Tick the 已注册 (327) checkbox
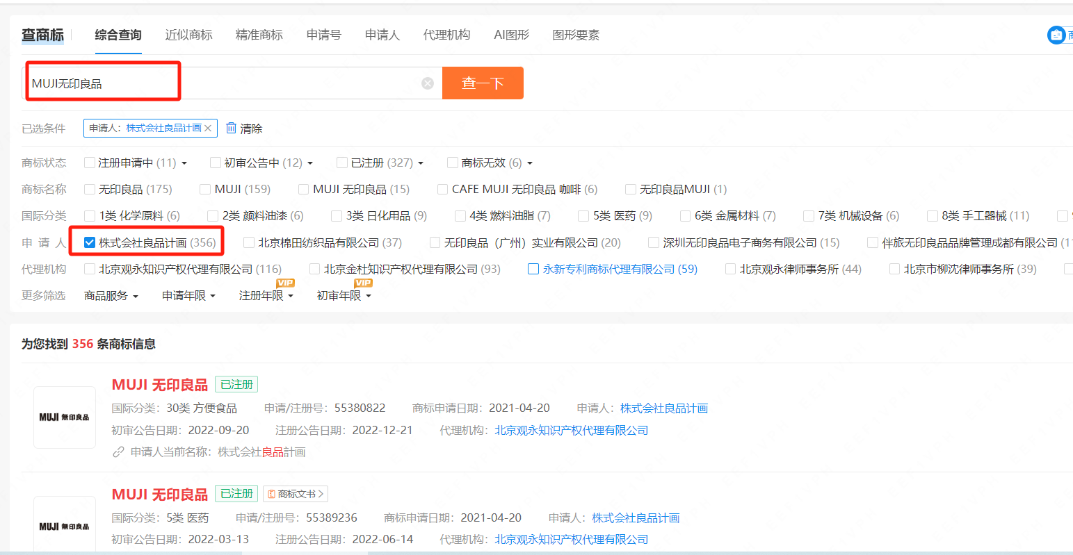This screenshot has height=555, width=1073. 341,163
